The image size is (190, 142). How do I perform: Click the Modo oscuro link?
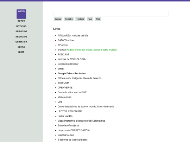point(64,97)
